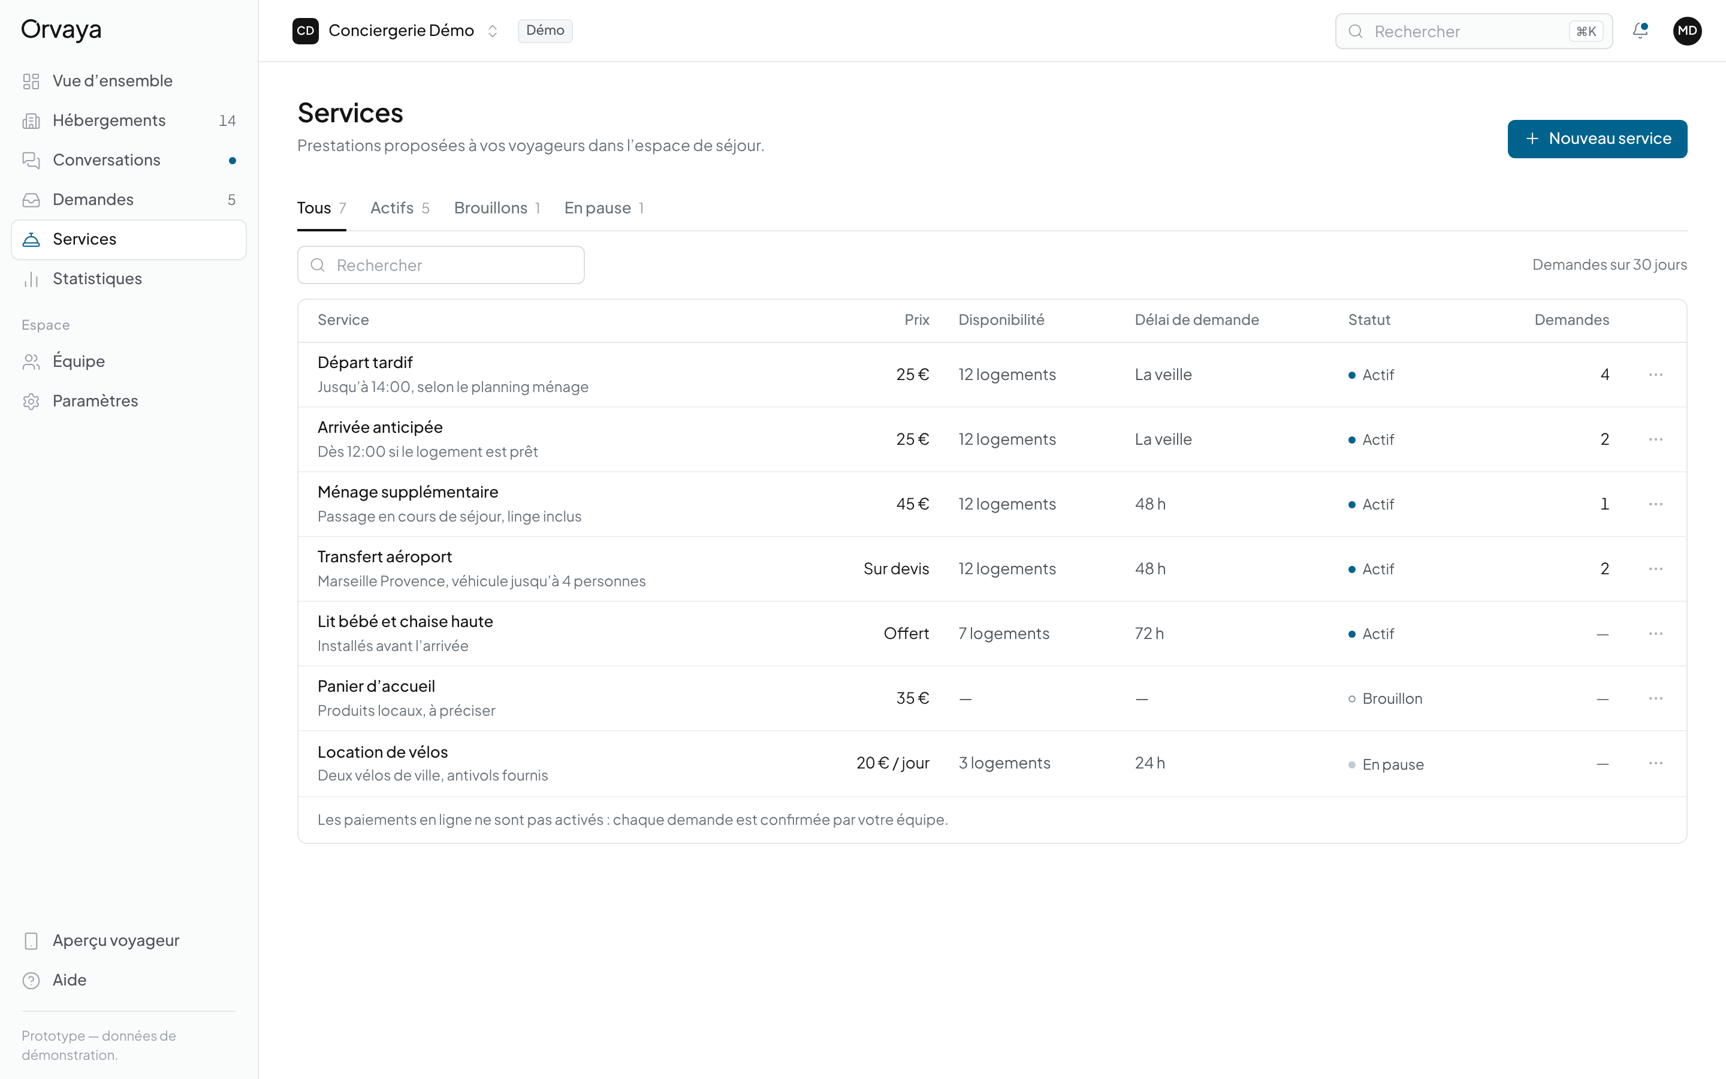1726x1079 pixels.
Task: Click the Hébergements building icon
Action: tap(31, 120)
